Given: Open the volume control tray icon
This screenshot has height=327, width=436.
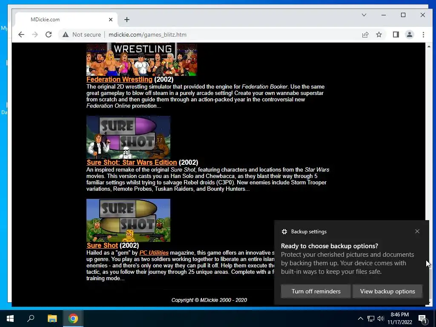Looking at the screenshot, I should pyautogui.click(x=381, y=318).
